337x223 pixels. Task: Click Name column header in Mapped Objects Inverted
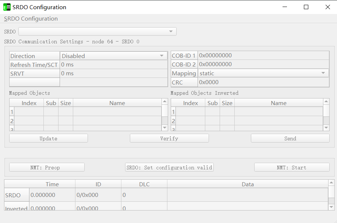(279, 103)
